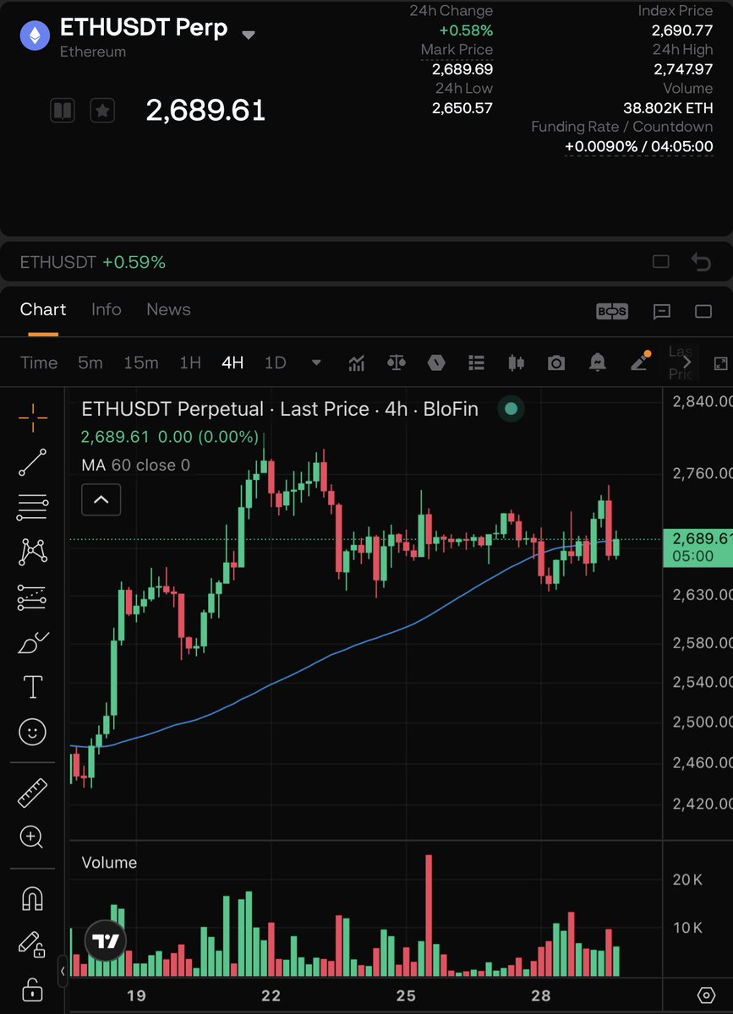Collapse the drawing toolbar with the side arrow
This screenshot has height=1014, width=733.
(63, 971)
